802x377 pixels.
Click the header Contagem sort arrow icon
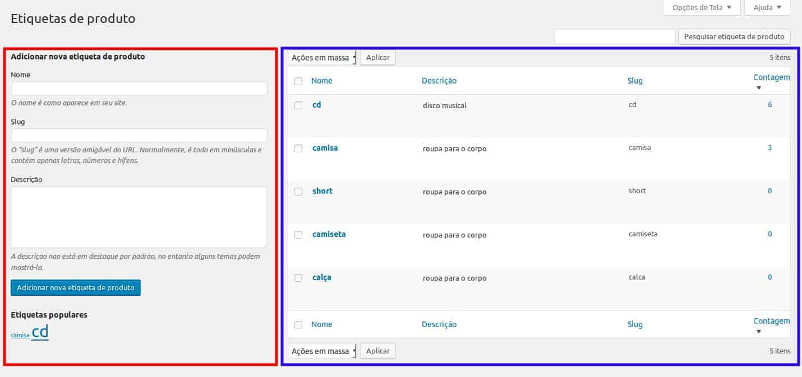(759, 88)
